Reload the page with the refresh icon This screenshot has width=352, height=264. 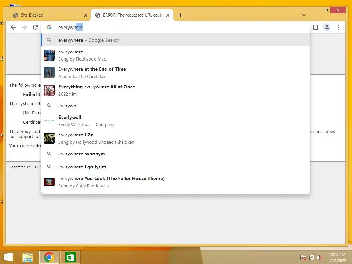click(x=35, y=27)
